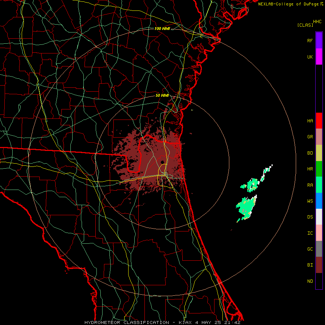Screen dimensions: 325x325
Task: Select the WS blue legend swatch
Action: 319,201
